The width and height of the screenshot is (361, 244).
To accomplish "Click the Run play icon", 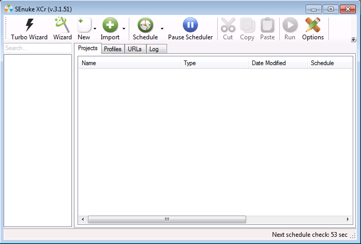I will click(290, 25).
